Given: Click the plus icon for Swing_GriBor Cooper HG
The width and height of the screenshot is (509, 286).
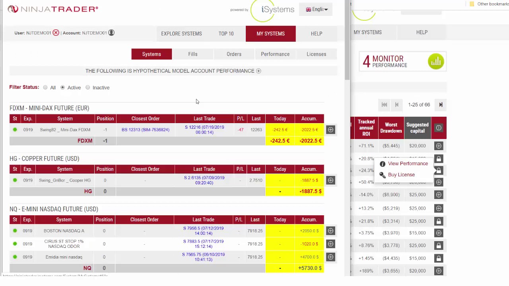Looking at the screenshot, I should pyautogui.click(x=330, y=180).
